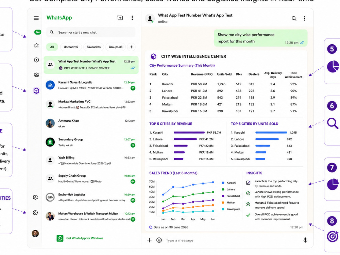
Task: Click the 21 unread badge on Karachi Sales chat
Action: point(133,88)
